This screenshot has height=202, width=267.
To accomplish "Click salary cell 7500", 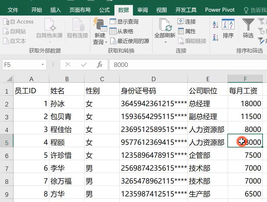I will point(245,155).
